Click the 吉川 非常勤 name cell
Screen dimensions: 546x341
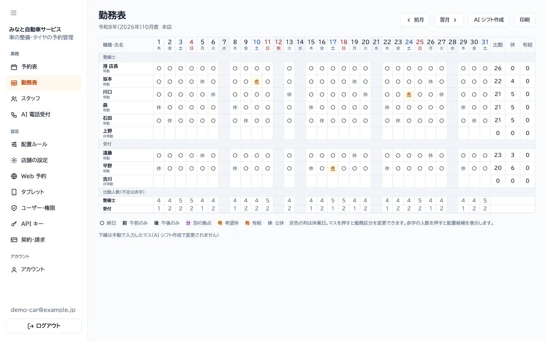coord(126,181)
